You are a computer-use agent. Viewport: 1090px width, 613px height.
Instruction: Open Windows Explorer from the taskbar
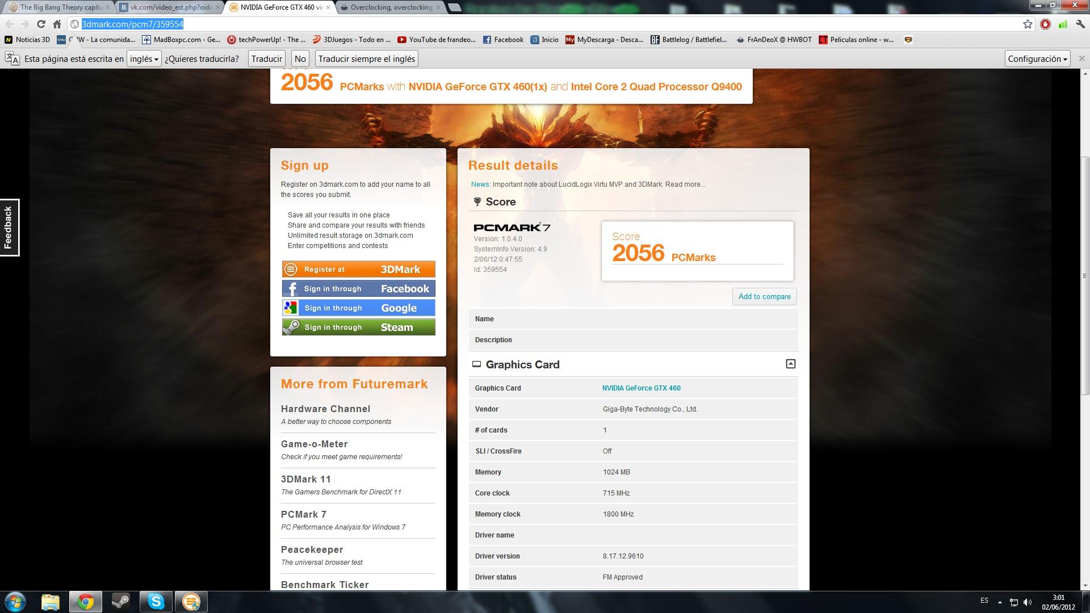(51, 602)
